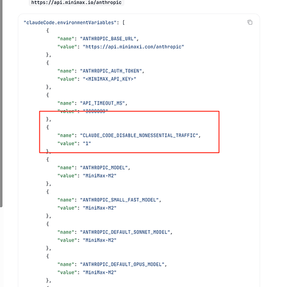This screenshot has width=290, height=287.
Task: Select the "claudeCode.environmentVariables" key text
Action: pyautogui.click(x=70, y=22)
